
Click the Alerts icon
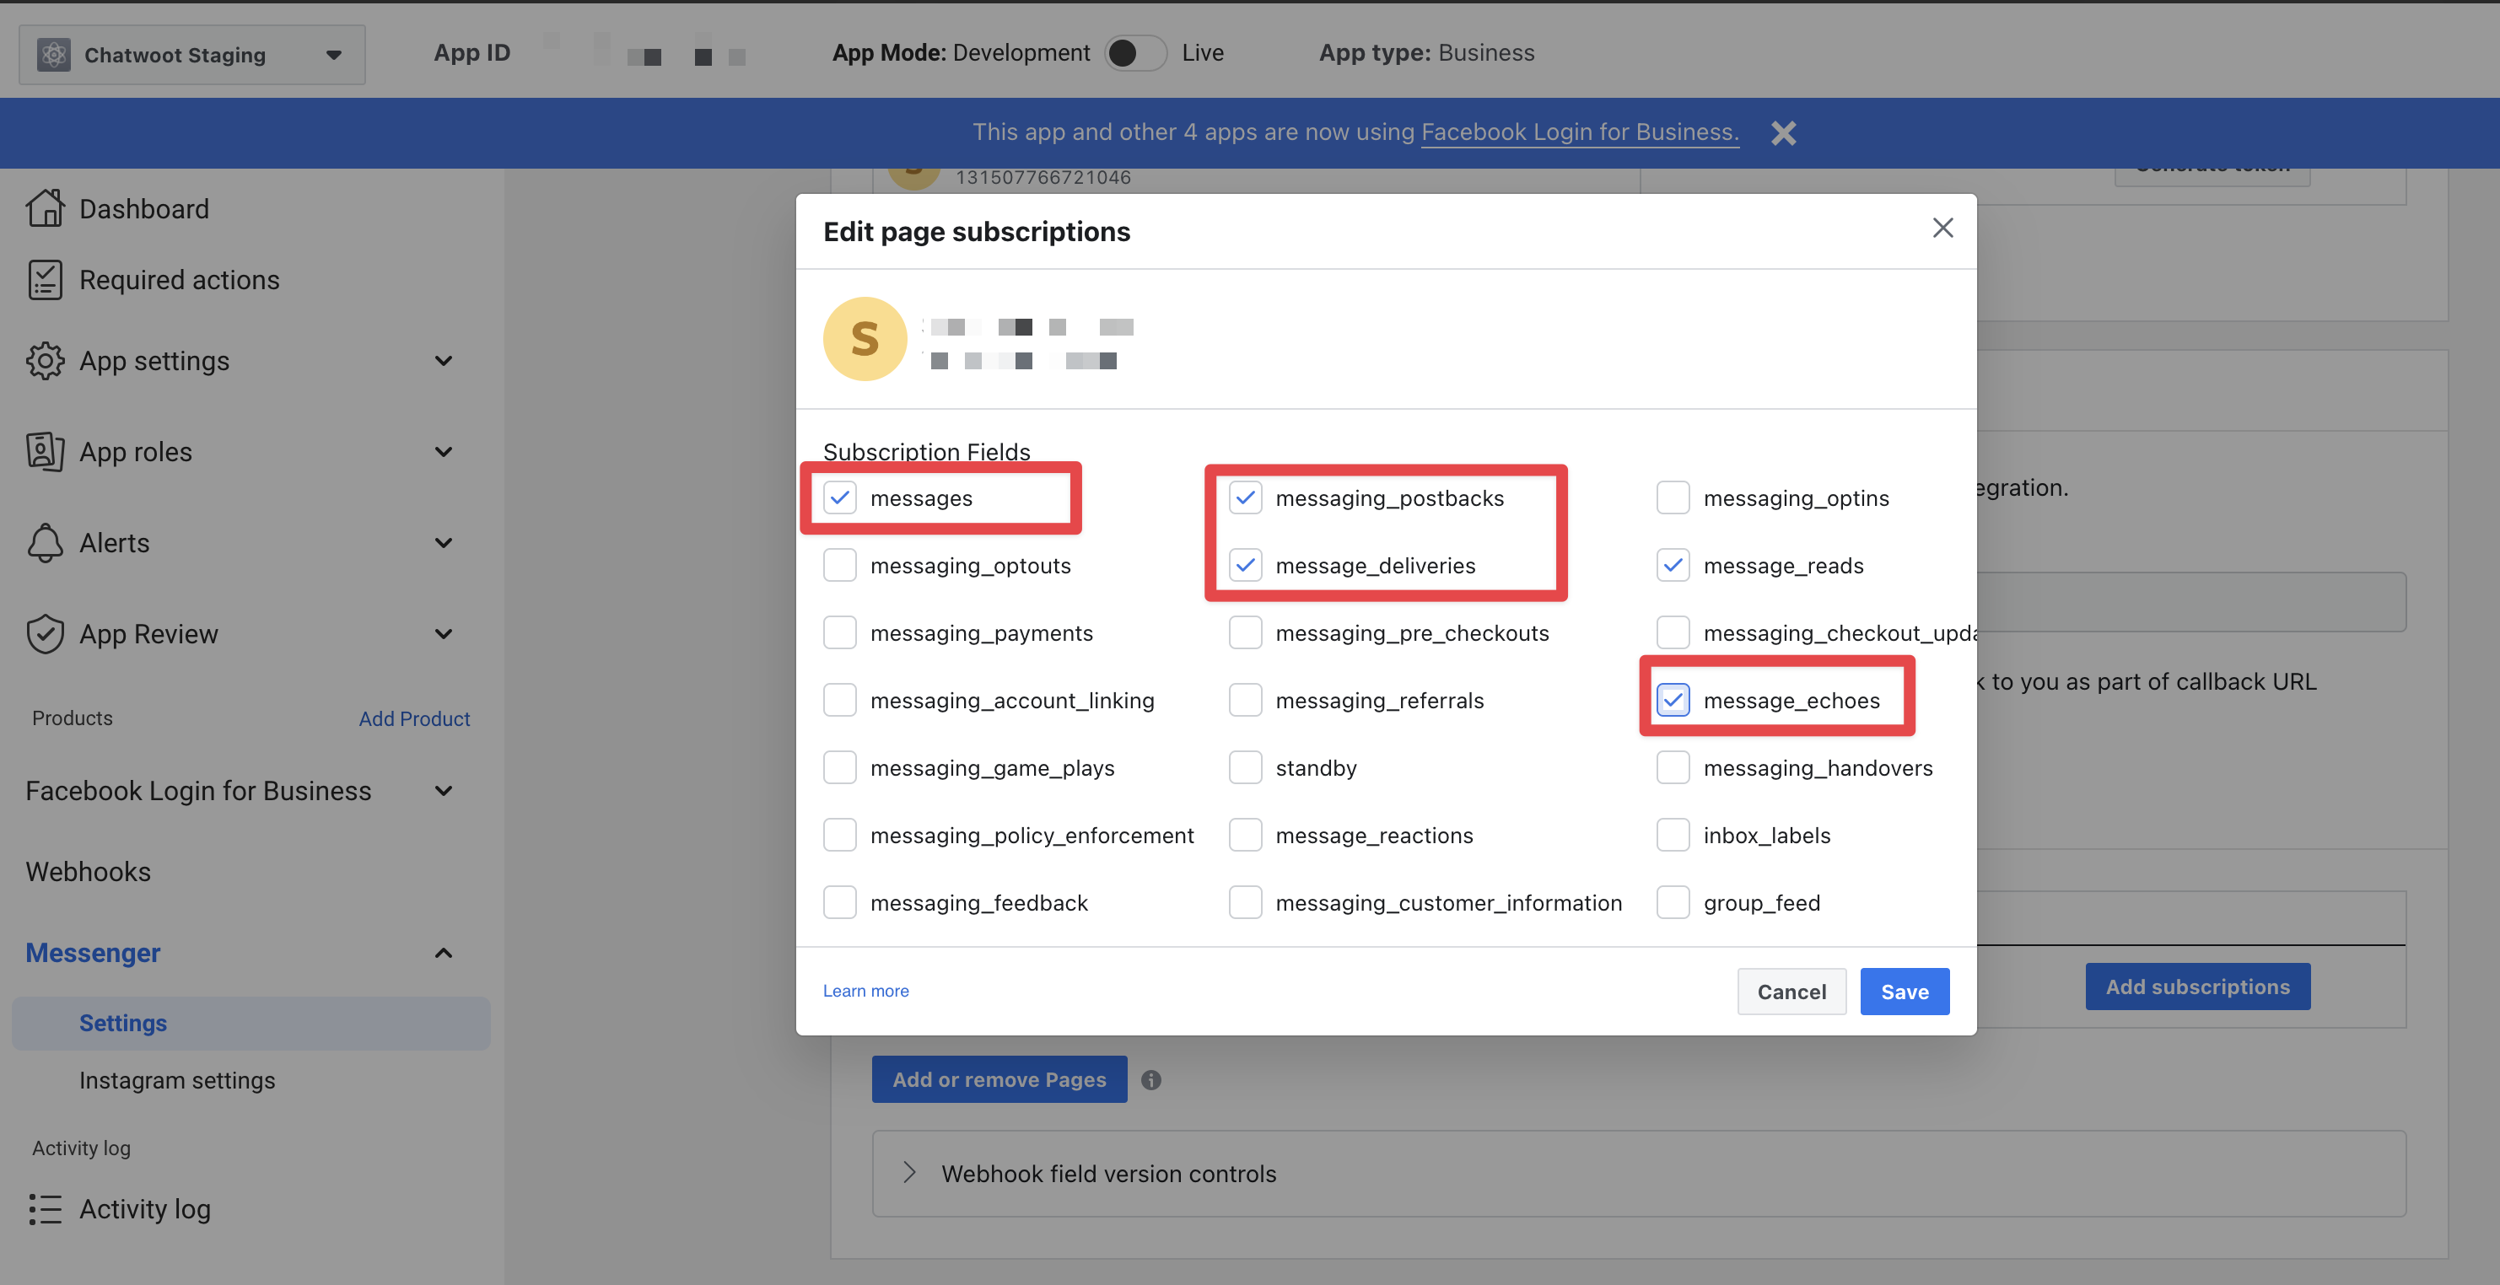pos(44,540)
